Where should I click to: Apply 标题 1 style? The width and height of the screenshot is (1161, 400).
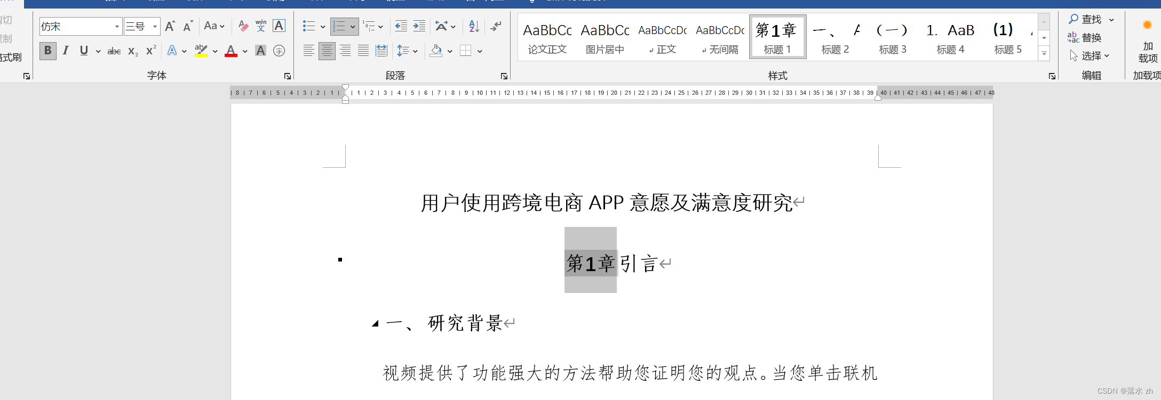pos(777,37)
